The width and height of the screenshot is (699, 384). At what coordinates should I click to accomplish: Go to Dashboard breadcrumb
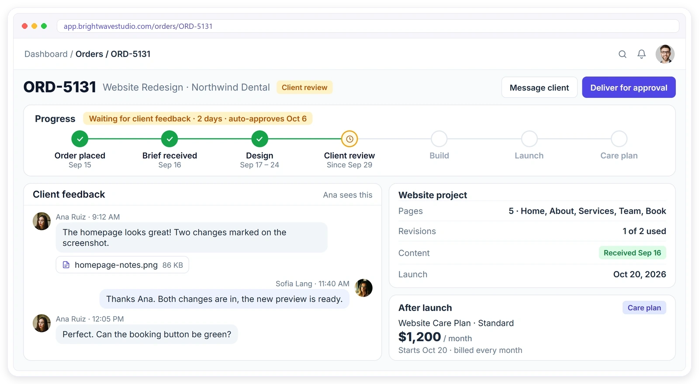click(x=46, y=54)
